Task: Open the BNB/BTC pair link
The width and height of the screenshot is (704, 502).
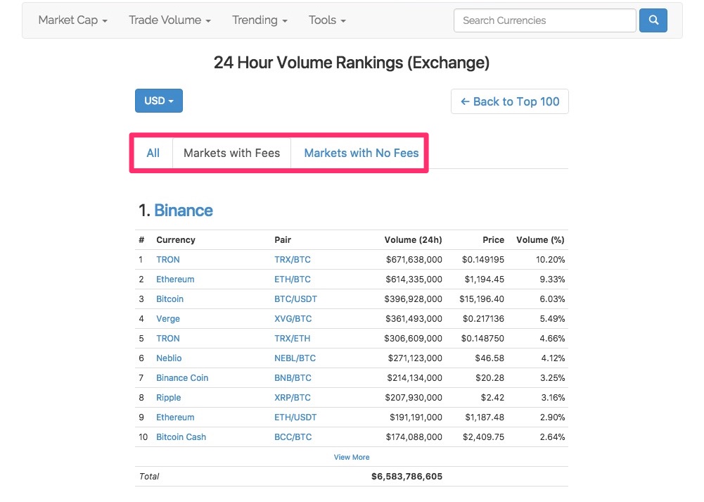Action: tap(293, 378)
